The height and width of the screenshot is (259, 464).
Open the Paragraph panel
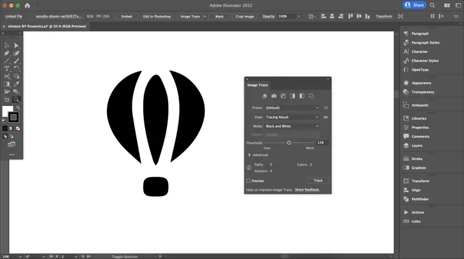tap(420, 33)
